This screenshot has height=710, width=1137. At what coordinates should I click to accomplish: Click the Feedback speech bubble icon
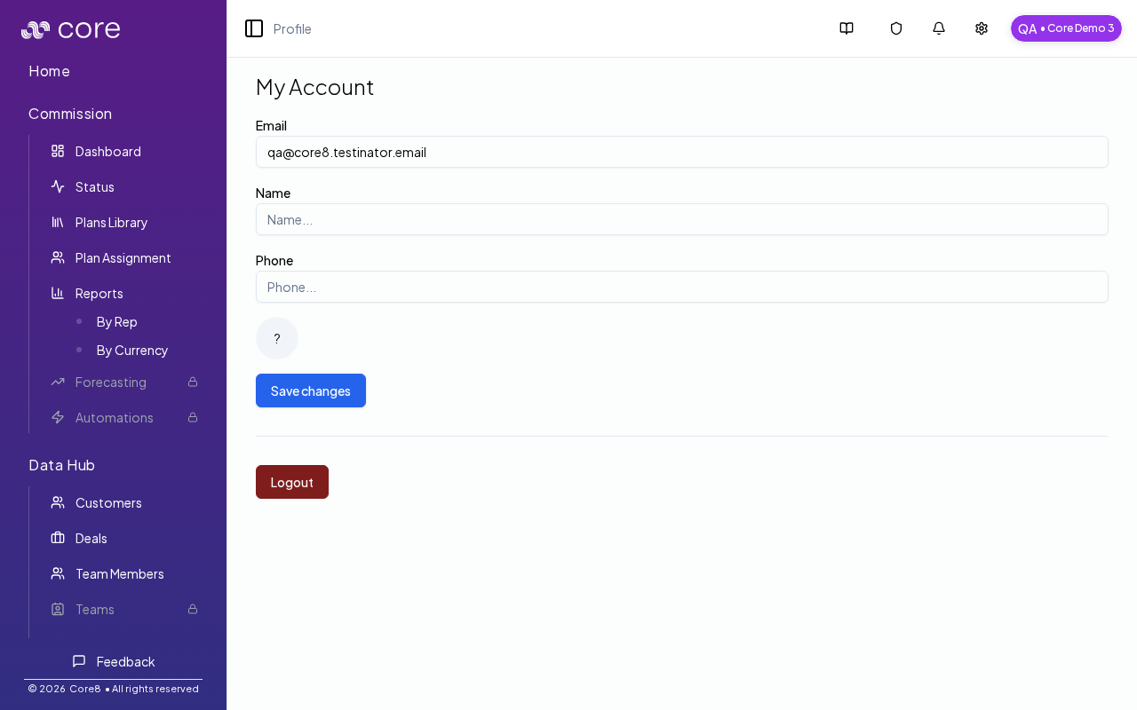tap(78, 661)
